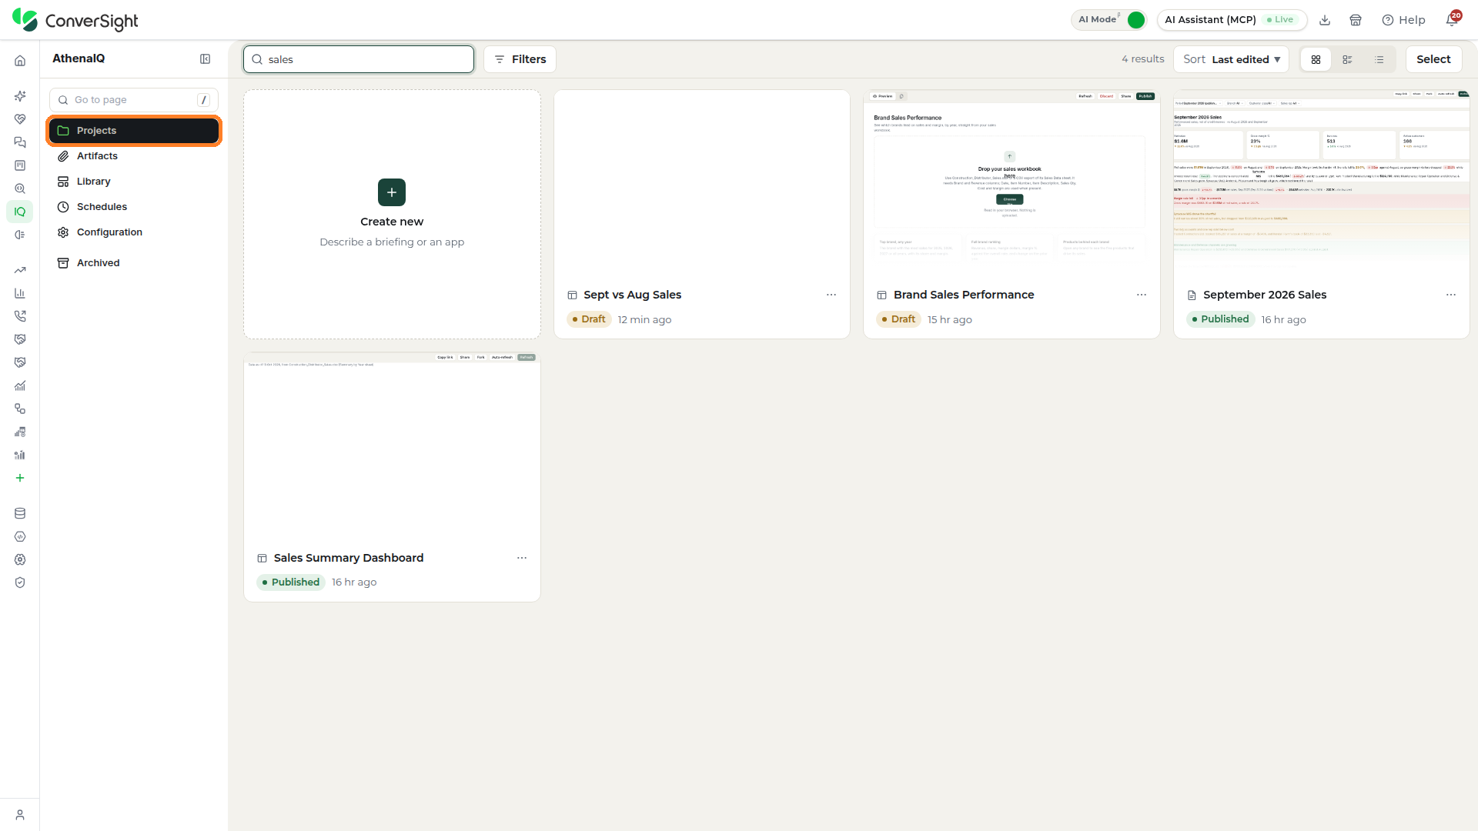Open Archived in the sidebar
1478x831 pixels.
click(x=134, y=263)
